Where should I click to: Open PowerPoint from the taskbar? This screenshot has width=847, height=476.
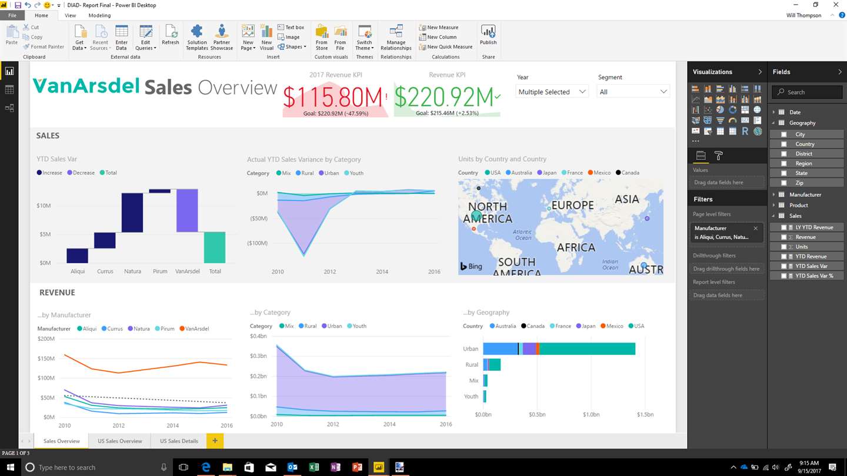coord(356,467)
